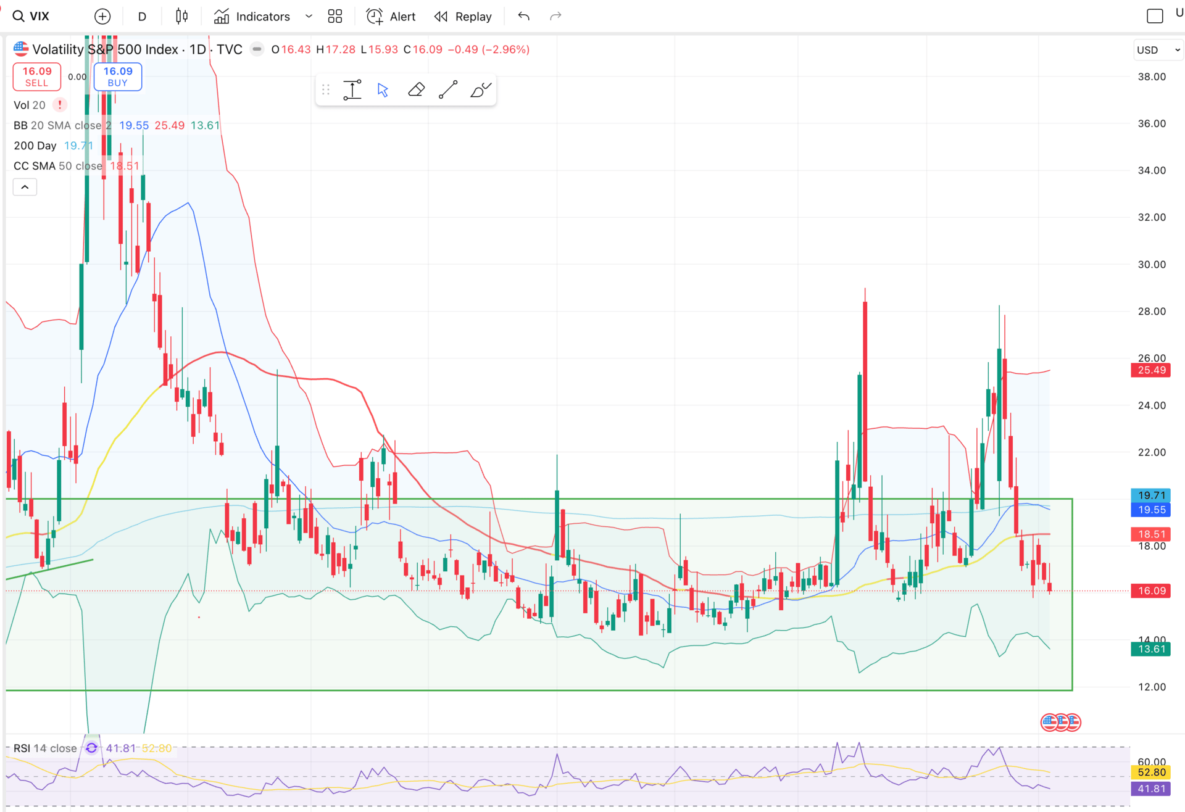Screen dimensions: 1185x812
Task: Open the candlestick chart type selector
Action: tap(181, 17)
